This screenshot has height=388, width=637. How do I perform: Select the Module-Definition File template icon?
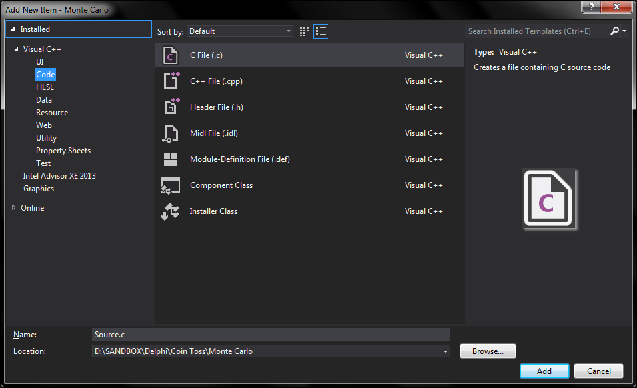(170, 159)
